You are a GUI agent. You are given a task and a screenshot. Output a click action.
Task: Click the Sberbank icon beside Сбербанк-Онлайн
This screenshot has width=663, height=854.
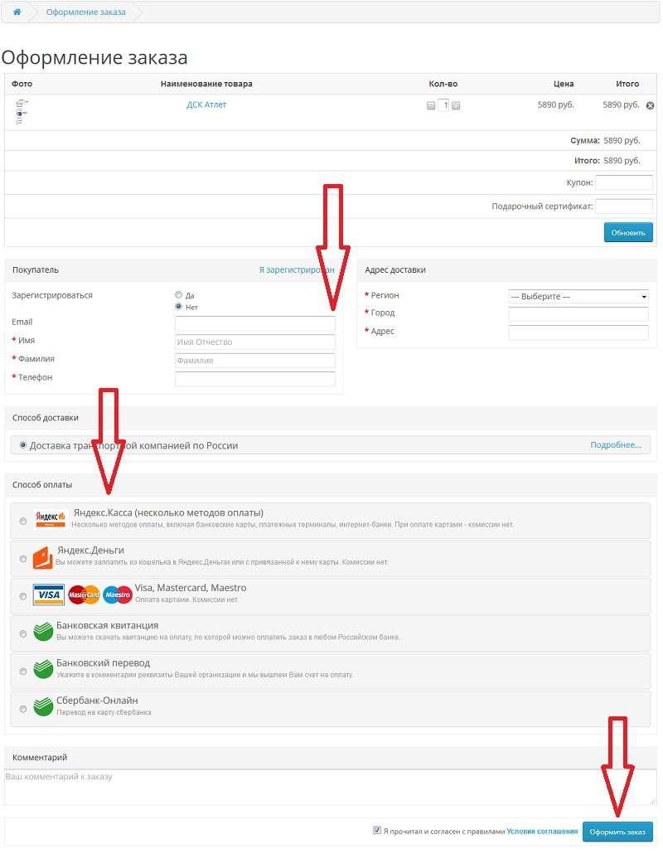pyautogui.click(x=43, y=706)
